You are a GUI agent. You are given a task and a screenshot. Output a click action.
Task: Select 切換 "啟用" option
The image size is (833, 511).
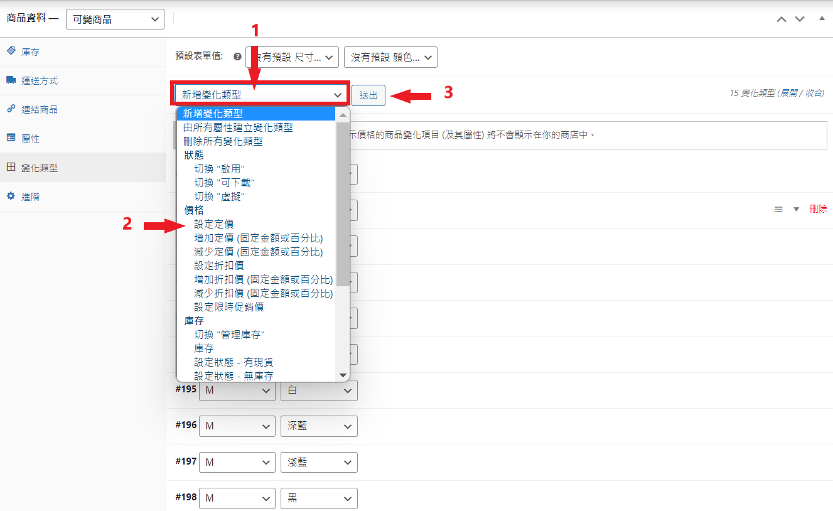(256, 169)
